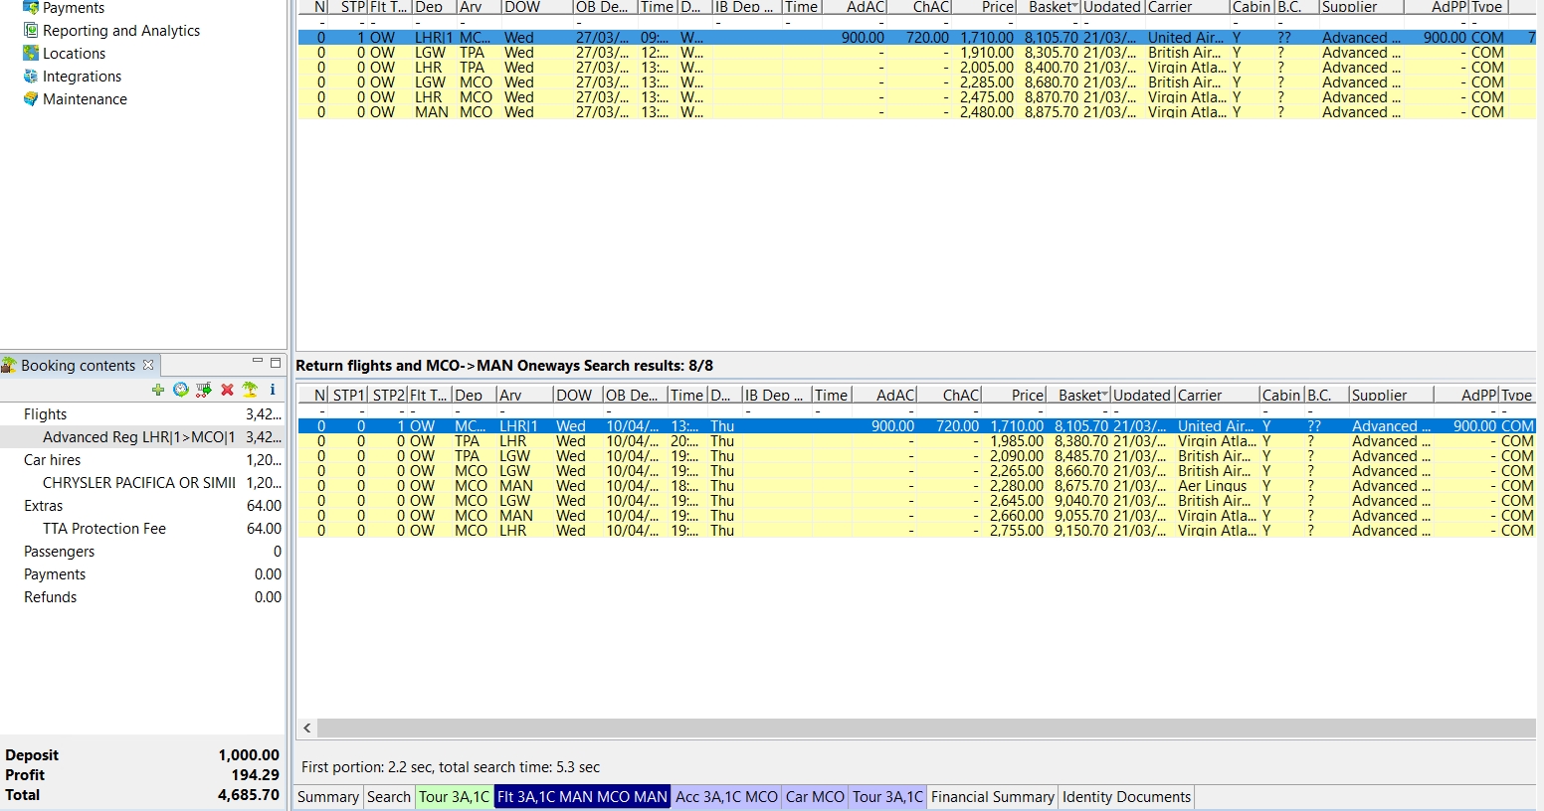Viewport: 1544px width, 811px height.
Task: Click the red X delete icon
Action: (227, 390)
